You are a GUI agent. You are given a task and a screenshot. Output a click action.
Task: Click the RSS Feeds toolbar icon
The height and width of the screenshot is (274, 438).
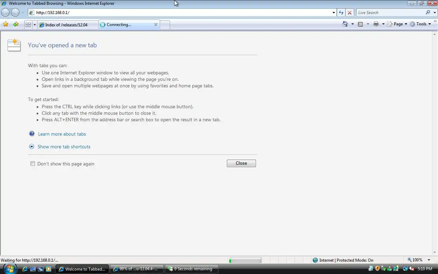[x=360, y=24]
